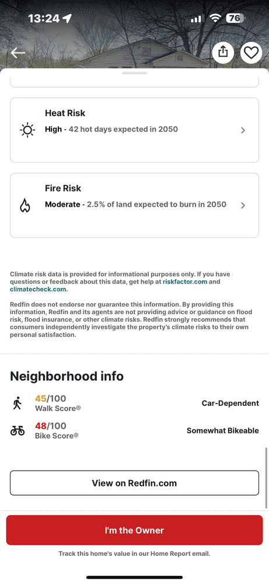Open climatecheck.com link
The height and width of the screenshot is (584, 269).
[39, 289]
